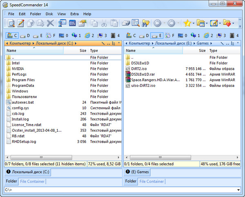Switch left panel to drive D
Viewport: 245px width, 197px height.
25,35
